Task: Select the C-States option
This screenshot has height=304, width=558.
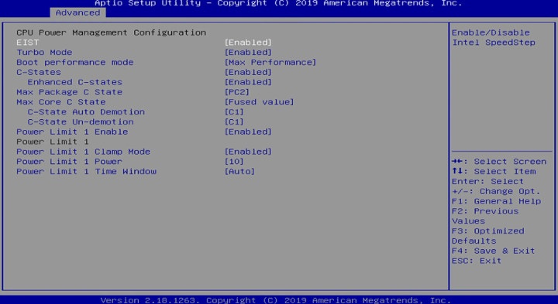Action: 39,72
